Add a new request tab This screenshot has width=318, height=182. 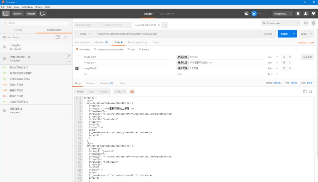(x=165, y=25)
